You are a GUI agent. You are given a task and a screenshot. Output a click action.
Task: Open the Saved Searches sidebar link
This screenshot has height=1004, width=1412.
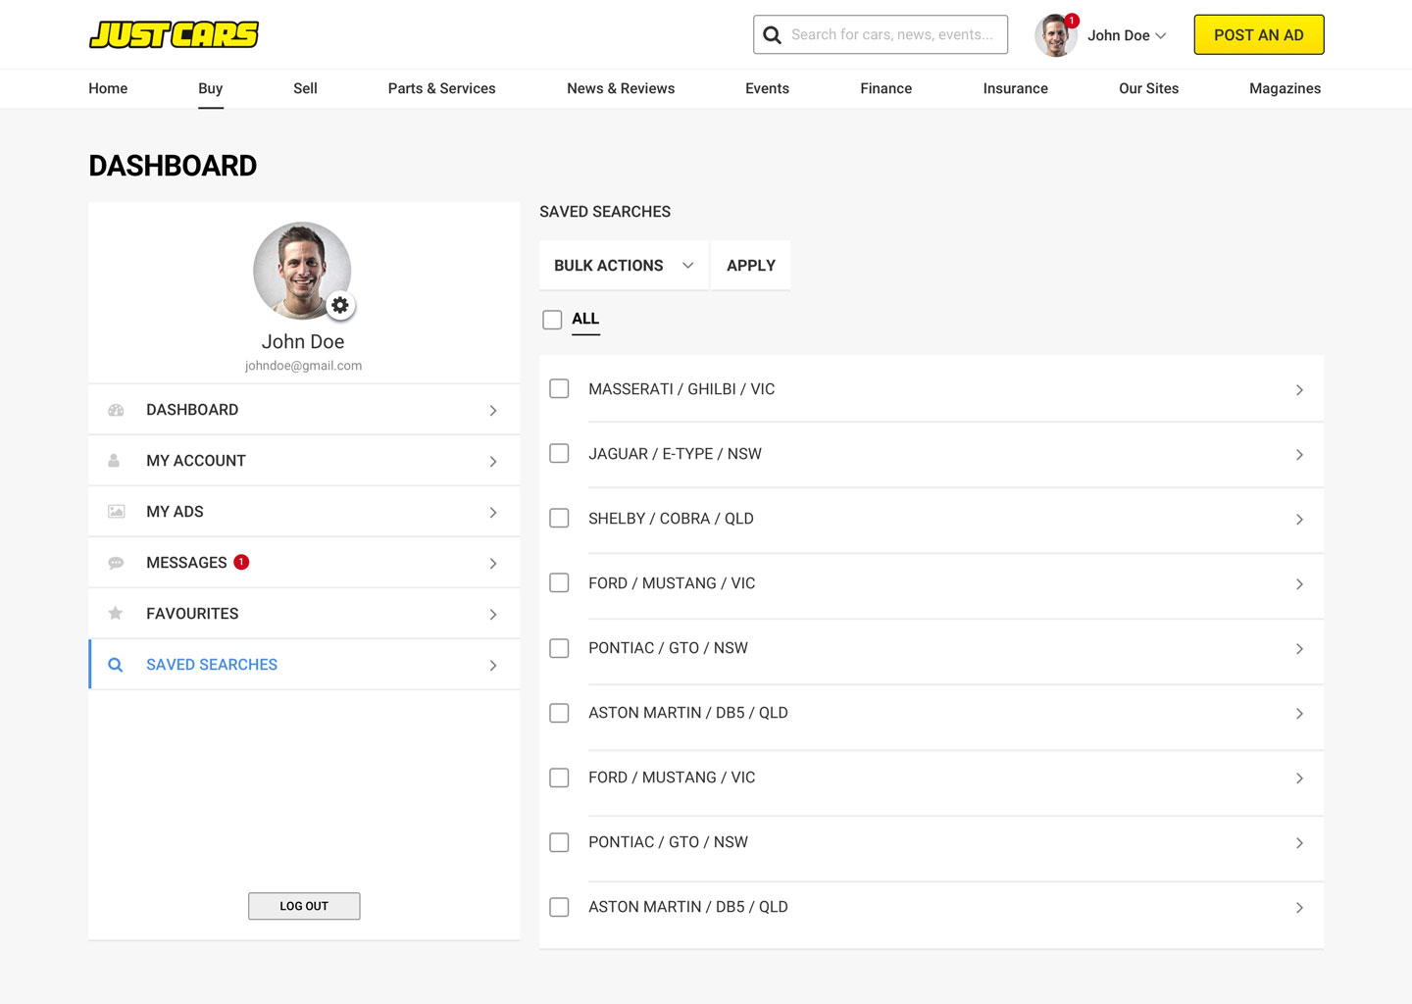pyautogui.click(x=304, y=665)
